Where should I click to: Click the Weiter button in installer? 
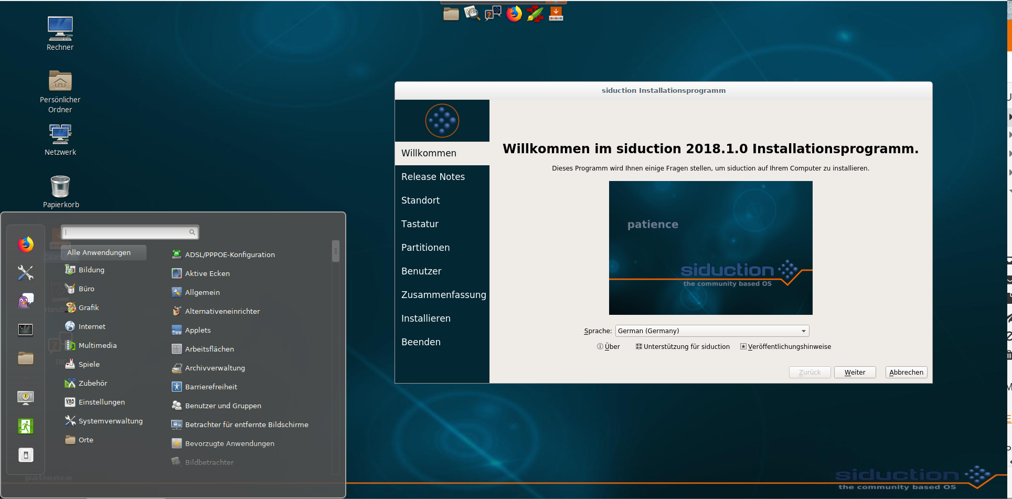(x=855, y=372)
